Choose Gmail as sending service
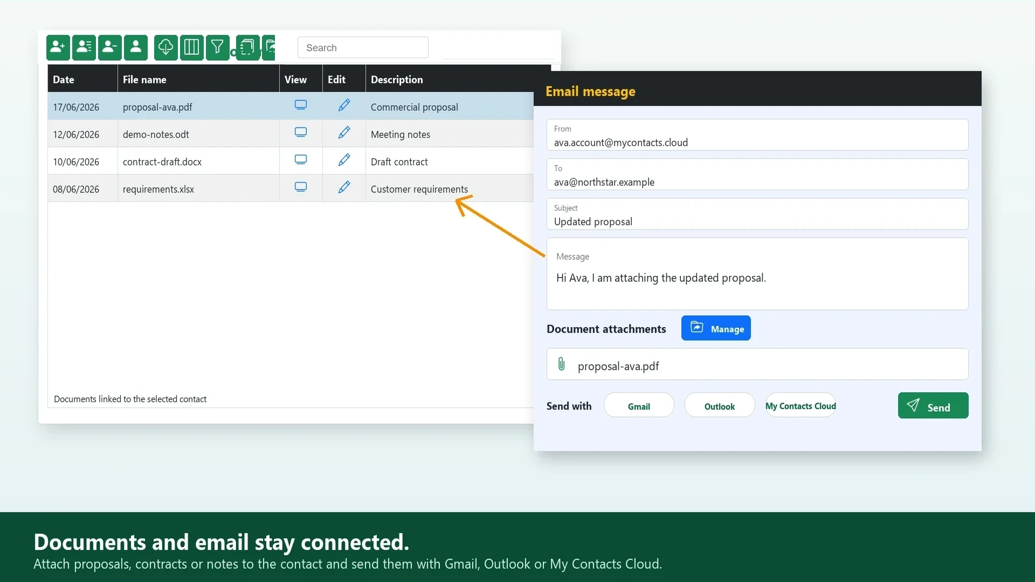1035x582 pixels. coord(639,405)
